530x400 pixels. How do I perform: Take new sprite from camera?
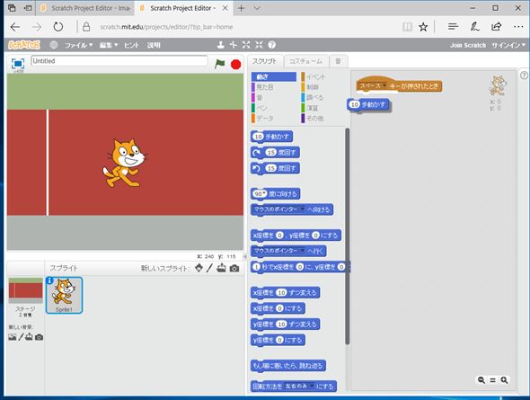pos(234,269)
